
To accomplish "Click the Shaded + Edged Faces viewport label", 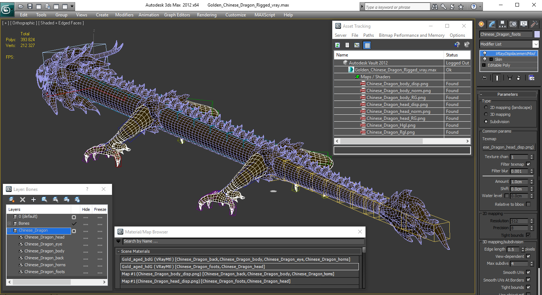I will tap(62, 23).
